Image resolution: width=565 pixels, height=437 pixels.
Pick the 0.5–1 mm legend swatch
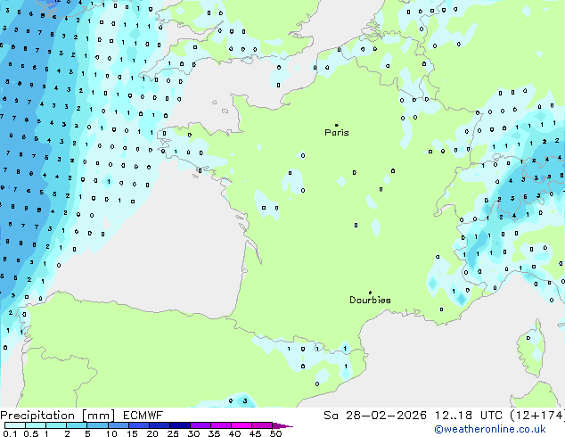[x=36, y=425]
